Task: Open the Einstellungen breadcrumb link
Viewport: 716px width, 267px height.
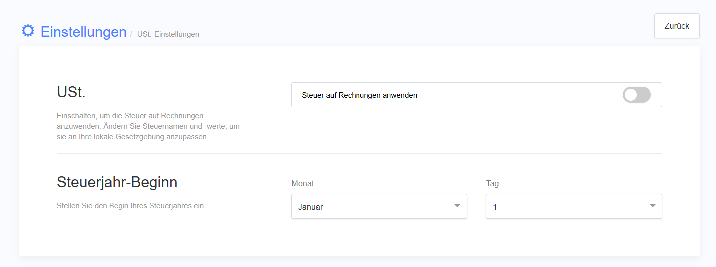Action: click(83, 32)
